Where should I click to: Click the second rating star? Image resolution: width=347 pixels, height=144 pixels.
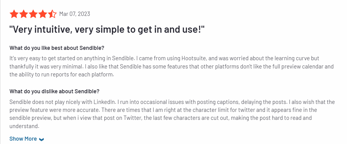[x=24, y=14]
